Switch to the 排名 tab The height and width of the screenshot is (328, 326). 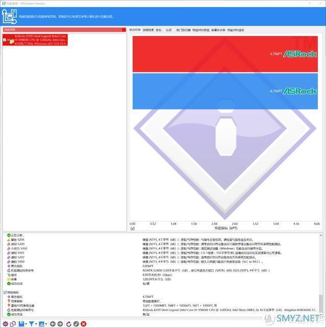point(159,30)
